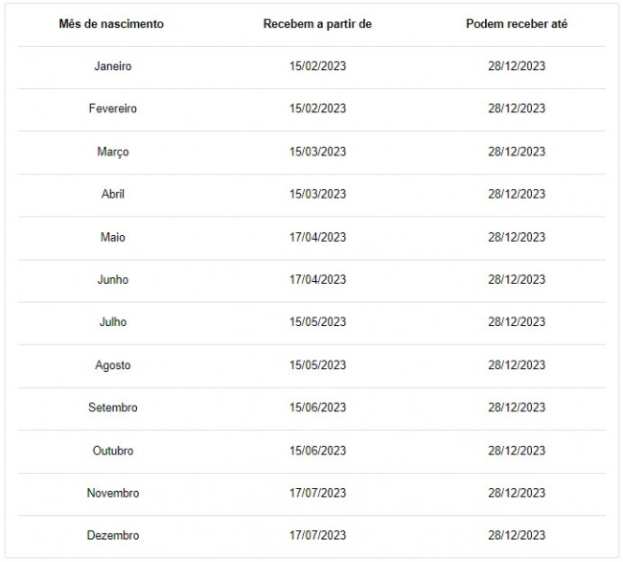Click the Dezembro row label

pos(113,535)
